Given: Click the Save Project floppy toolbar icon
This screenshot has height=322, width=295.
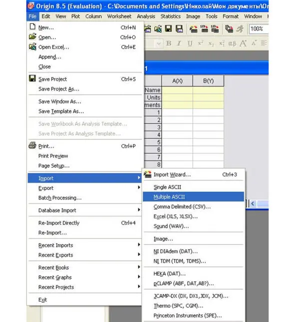Looking at the screenshot, I should pos(168,29).
